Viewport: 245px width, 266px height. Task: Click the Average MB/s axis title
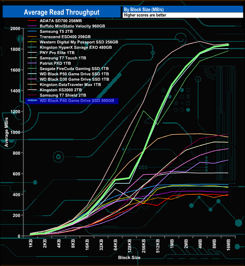click(6, 132)
